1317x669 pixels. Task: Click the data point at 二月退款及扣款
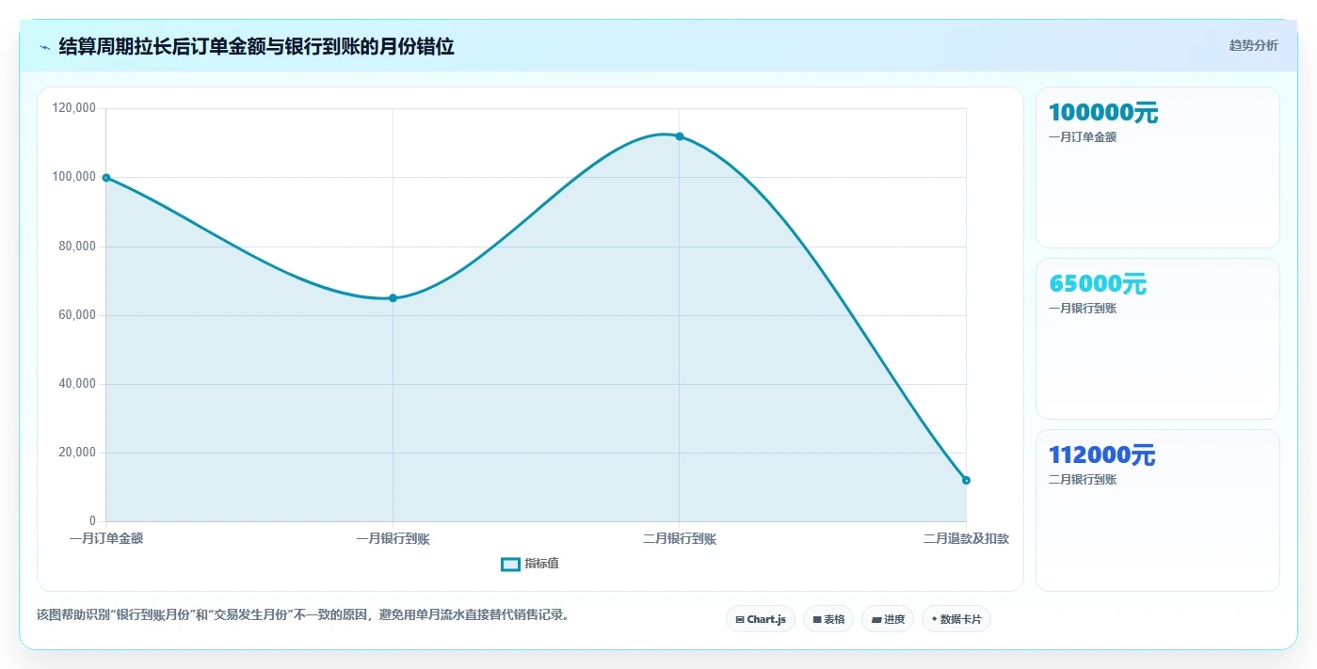[966, 480]
